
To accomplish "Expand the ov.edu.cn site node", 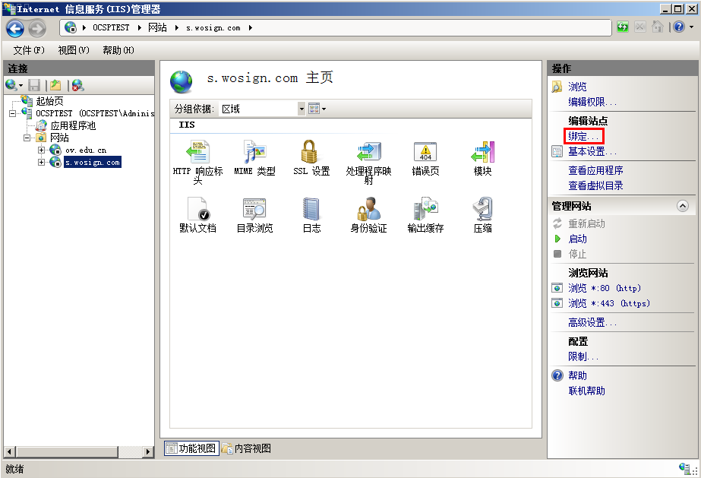I will coord(42,150).
